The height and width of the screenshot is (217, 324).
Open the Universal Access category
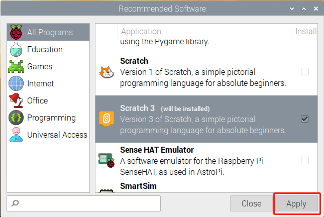click(48, 135)
